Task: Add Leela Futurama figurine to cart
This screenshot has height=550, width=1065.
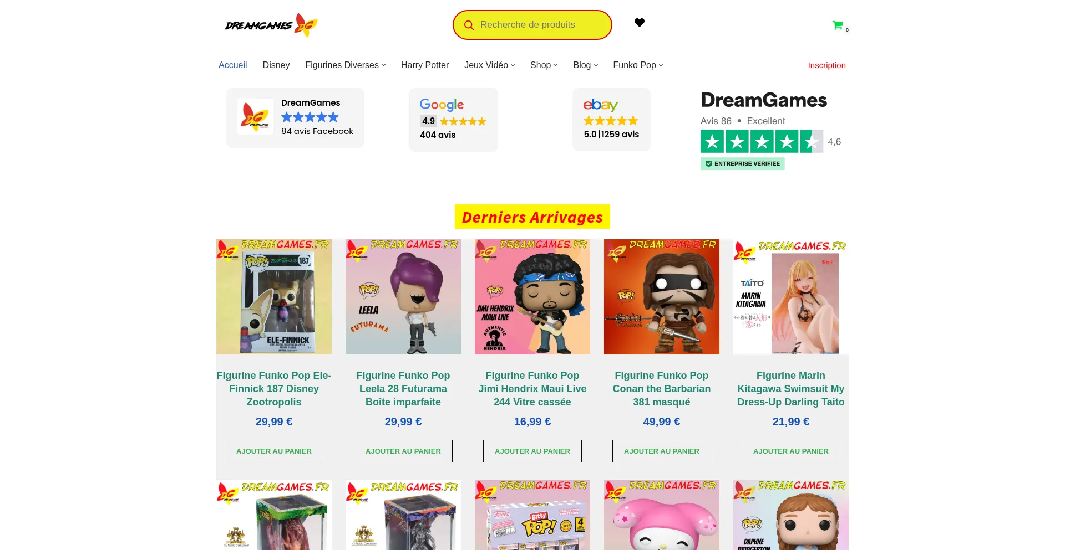Action: pos(403,451)
